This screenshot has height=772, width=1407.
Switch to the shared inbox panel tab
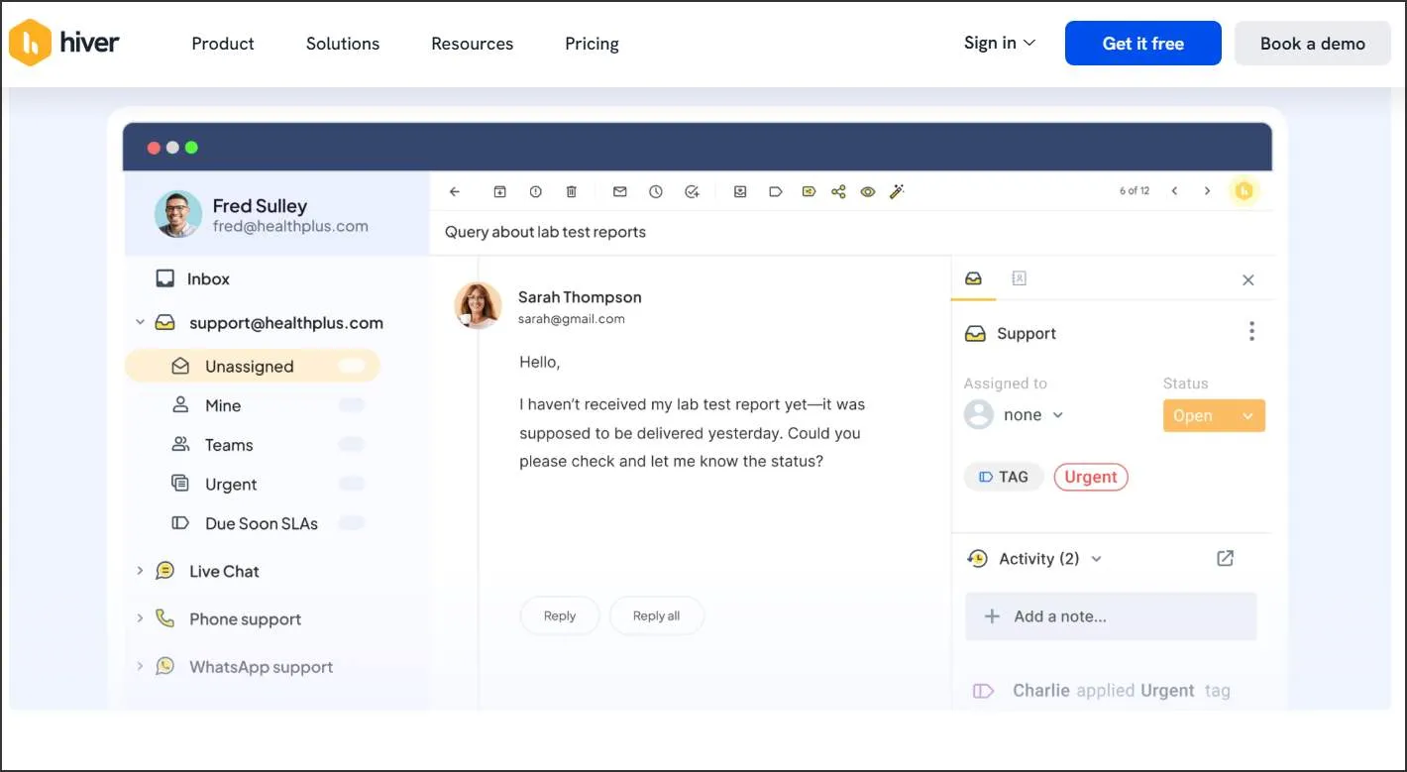(974, 278)
